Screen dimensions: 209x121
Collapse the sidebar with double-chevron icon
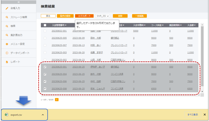(18, 2)
